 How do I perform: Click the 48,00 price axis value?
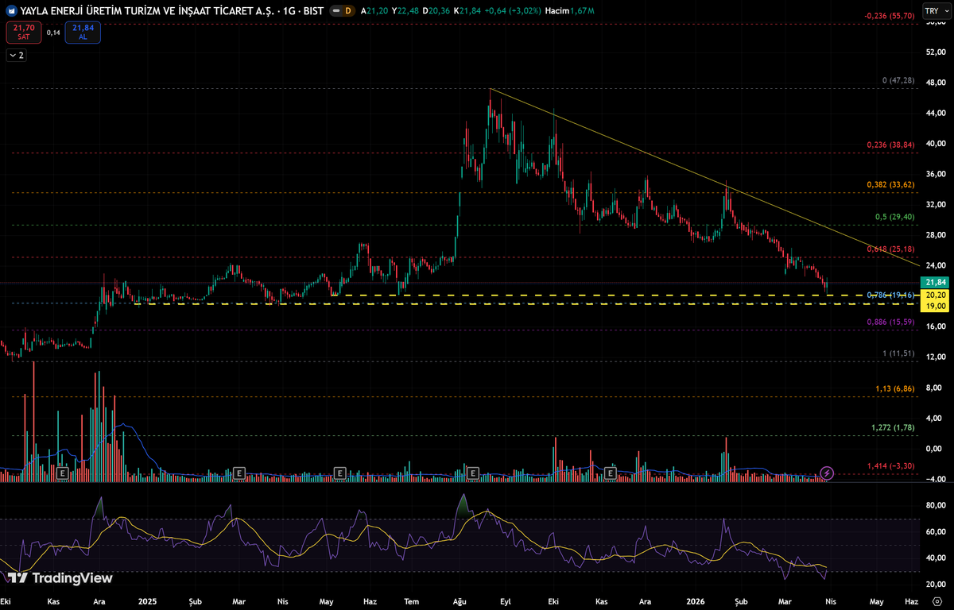click(x=934, y=83)
